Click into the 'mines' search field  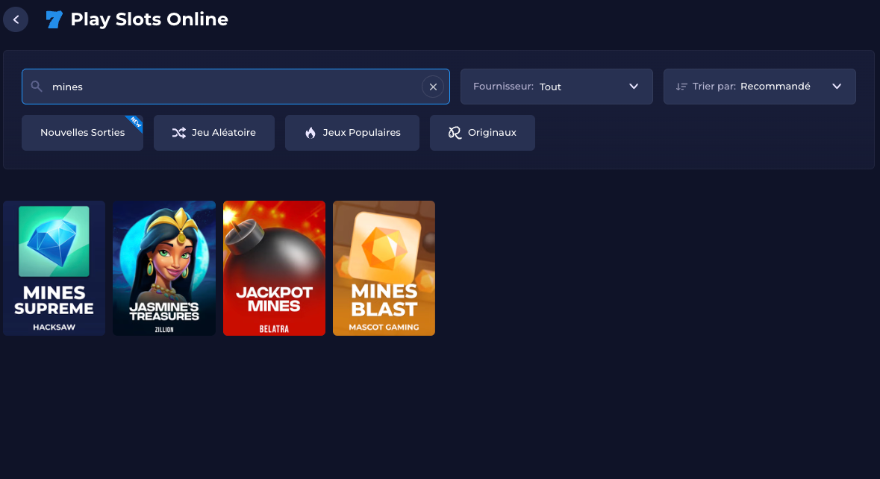click(236, 87)
